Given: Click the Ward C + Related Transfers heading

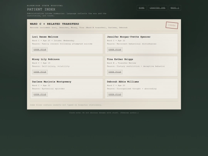Looking at the screenshot, I should coord(54,24).
